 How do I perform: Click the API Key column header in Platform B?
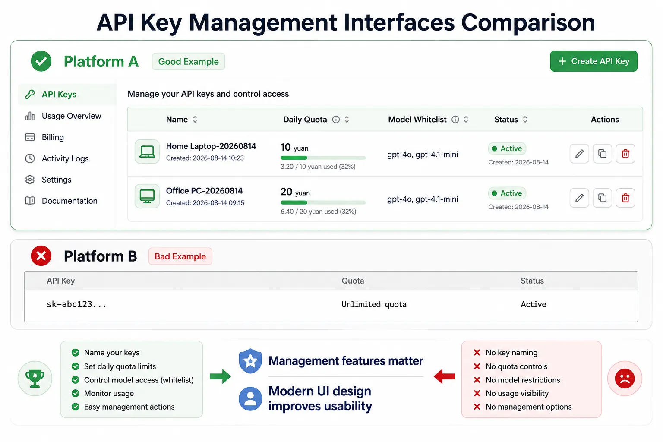pos(61,281)
